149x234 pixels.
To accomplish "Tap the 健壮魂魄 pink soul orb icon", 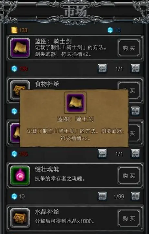I will (x=20, y=176).
